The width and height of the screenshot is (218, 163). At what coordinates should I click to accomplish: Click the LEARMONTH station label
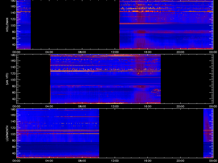[7, 133]
